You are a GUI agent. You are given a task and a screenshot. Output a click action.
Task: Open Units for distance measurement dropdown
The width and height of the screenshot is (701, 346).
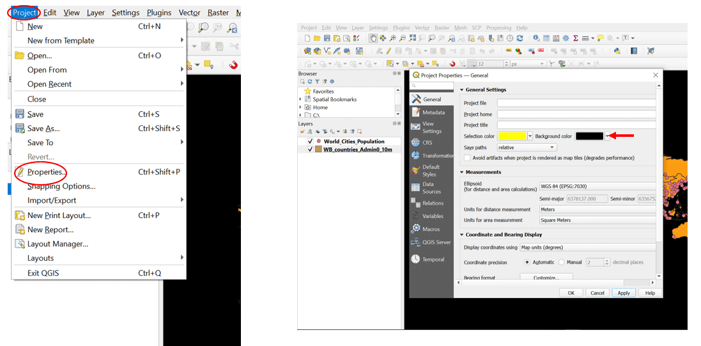tap(599, 210)
